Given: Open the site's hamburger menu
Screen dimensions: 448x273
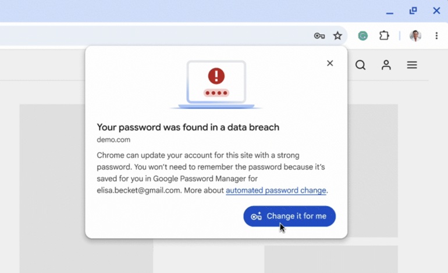Looking at the screenshot, I should tap(412, 65).
